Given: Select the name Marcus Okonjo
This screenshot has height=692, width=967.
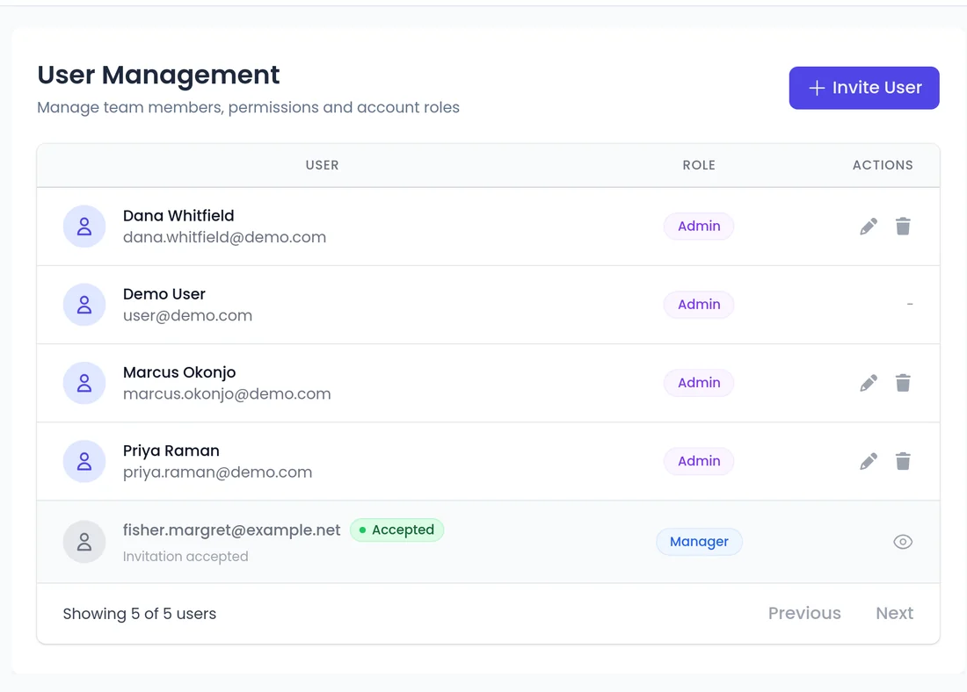Looking at the screenshot, I should (179, 372).
